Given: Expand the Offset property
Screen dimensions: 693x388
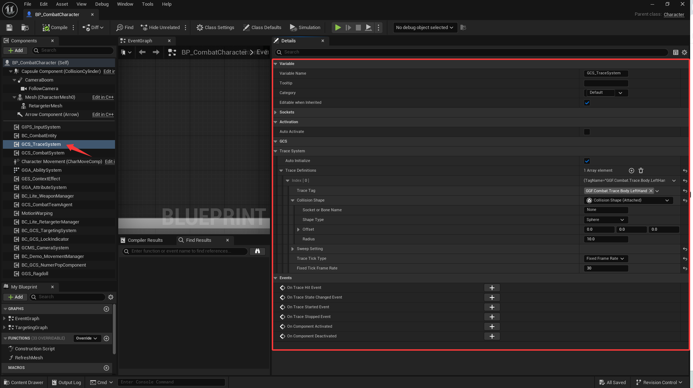Looking at the screenshot, I should pyautogui.click(x=298, y=230).
